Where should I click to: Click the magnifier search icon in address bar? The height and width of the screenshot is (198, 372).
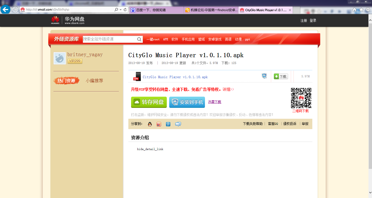(116, 10)
